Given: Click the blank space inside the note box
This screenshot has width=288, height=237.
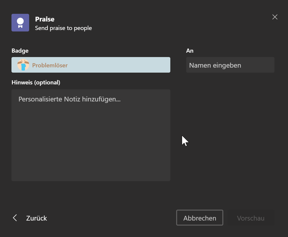Looking at the screenshot, I should coord(91,143).
